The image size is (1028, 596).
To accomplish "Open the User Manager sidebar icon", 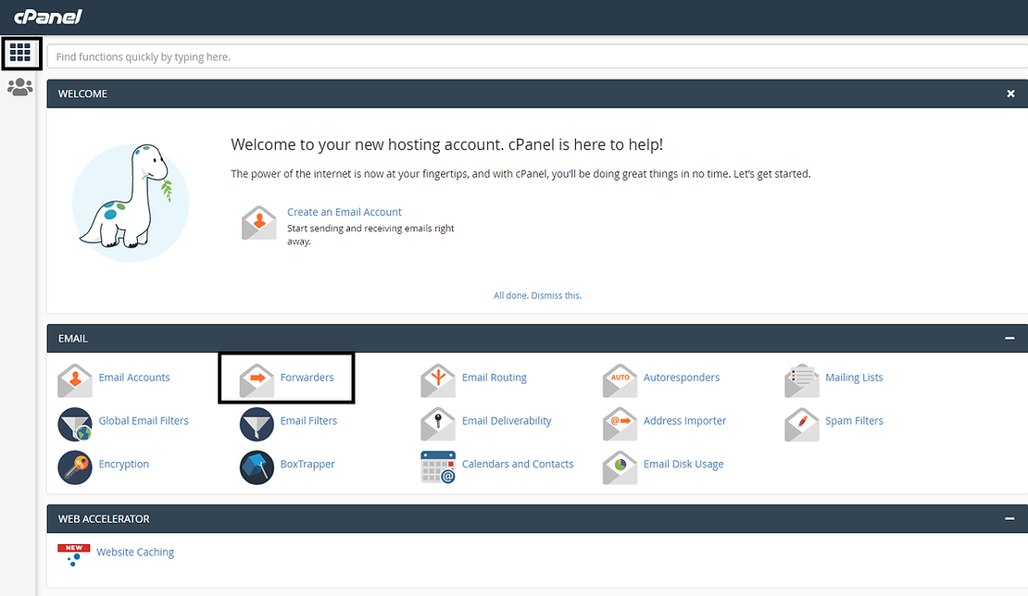I will point(19,88).
